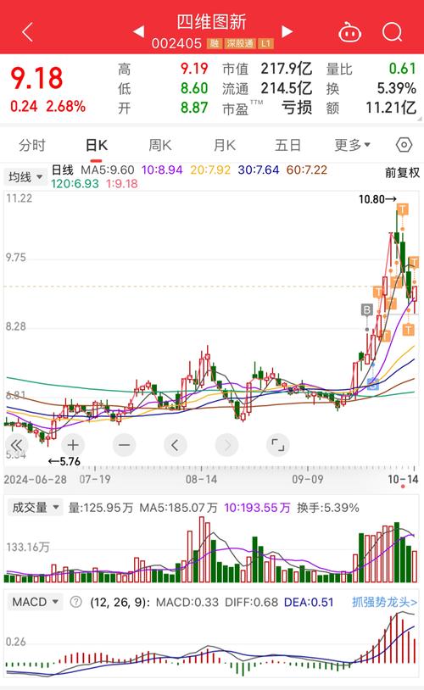Tap the 10.80 high price label
Screen dimensions: 424x690
[x=377, y=199]
